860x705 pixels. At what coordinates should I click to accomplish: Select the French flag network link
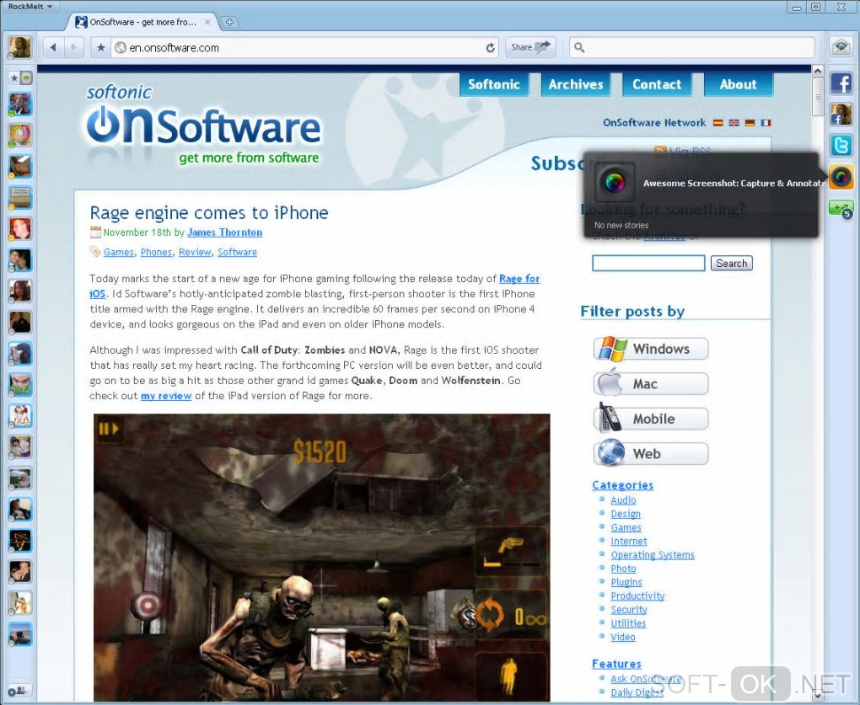click(766, 123)
